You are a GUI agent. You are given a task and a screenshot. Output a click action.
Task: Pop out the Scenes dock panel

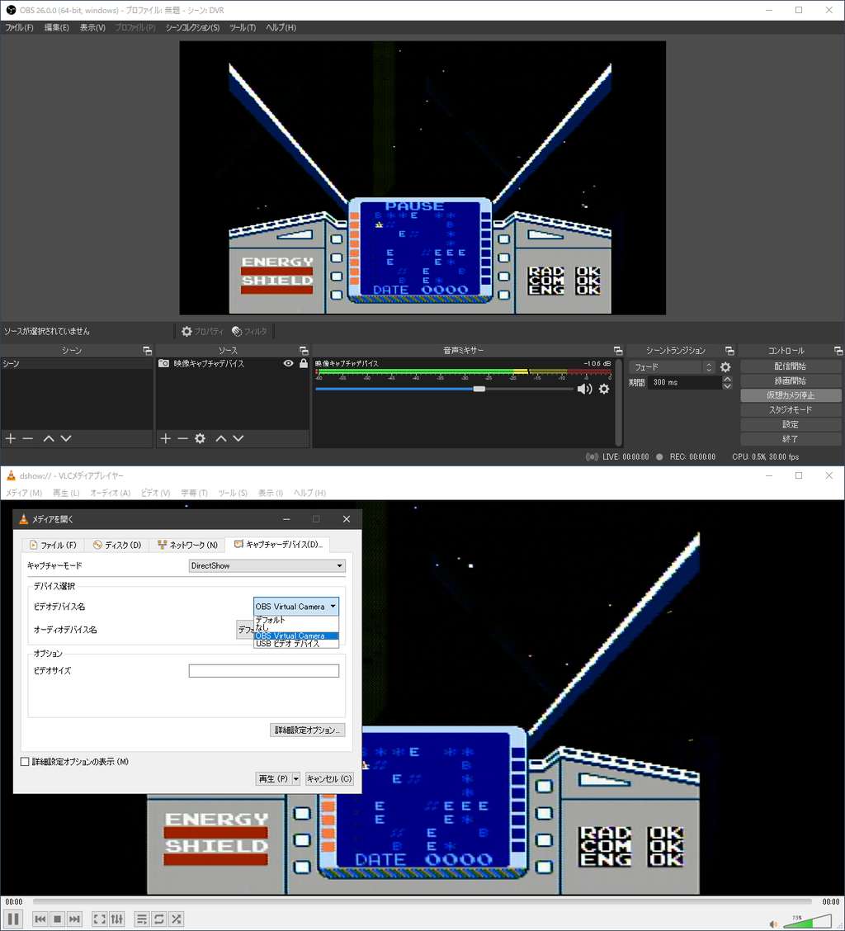click(x=147, y=351)
